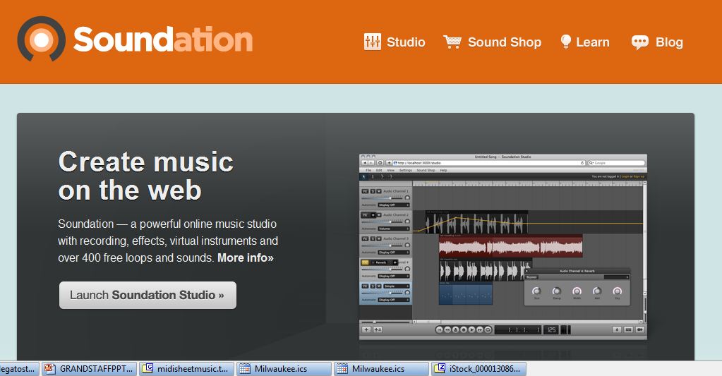The width and height of the screenshot is (722, 376).
Task: Launch Soundation Studio with the grey button
Action: 148,295
